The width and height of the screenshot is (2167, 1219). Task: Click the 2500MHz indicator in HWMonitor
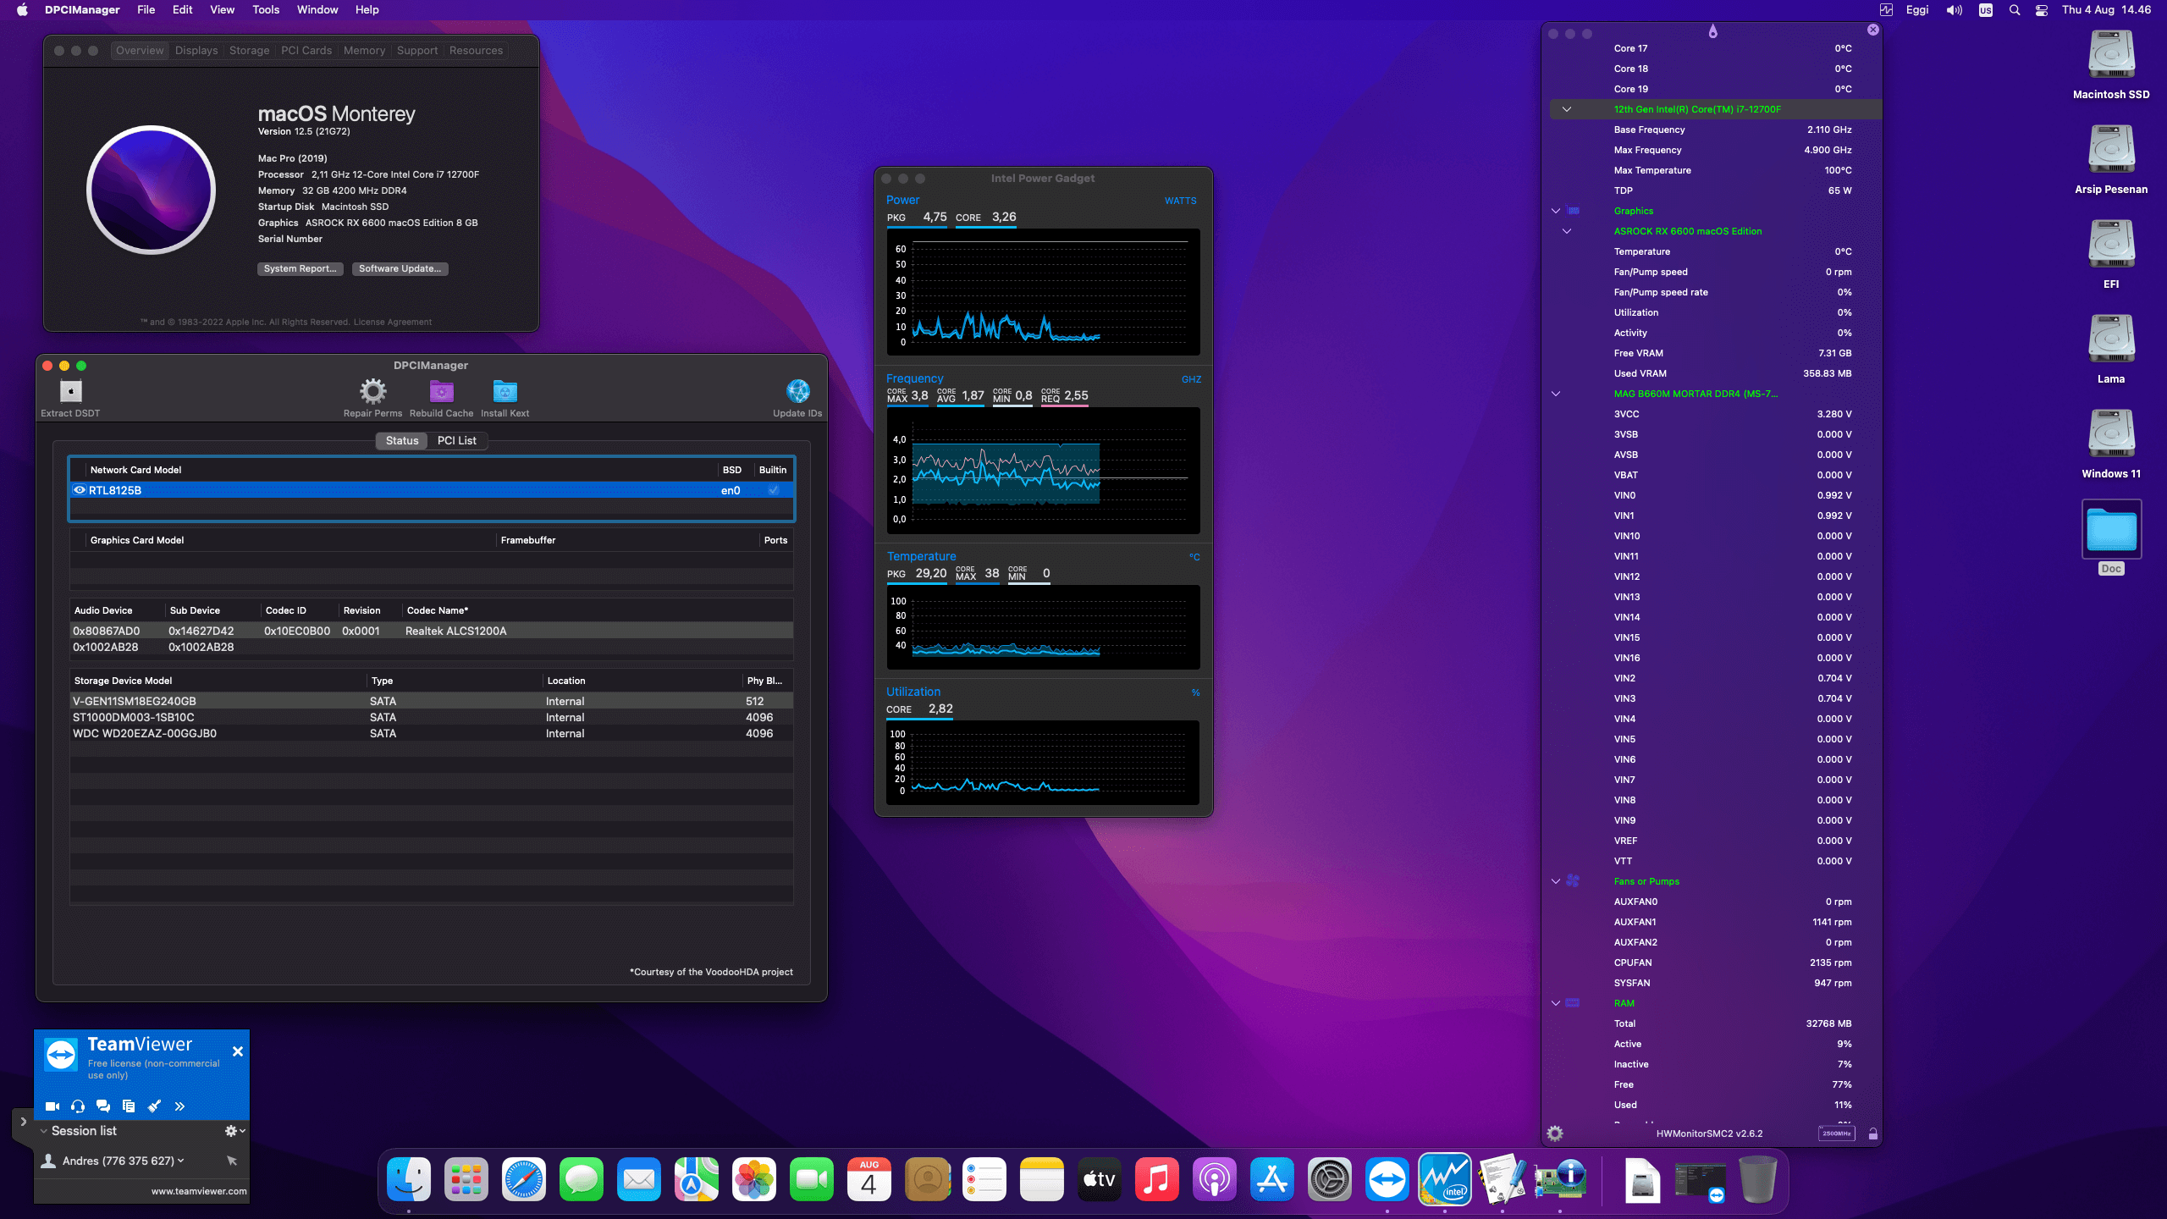(x=1836, y=1134)
